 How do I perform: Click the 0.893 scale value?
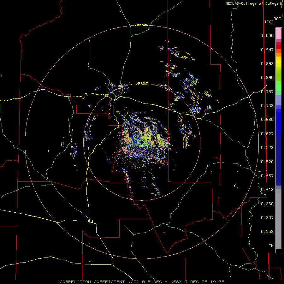267,63
